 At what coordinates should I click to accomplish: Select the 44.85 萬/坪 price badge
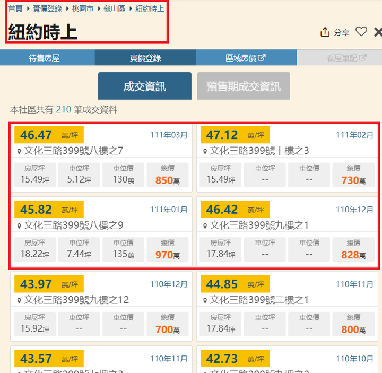click(x=235, y=284)
